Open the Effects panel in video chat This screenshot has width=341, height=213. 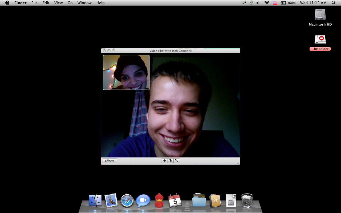(x=109, y=161)
